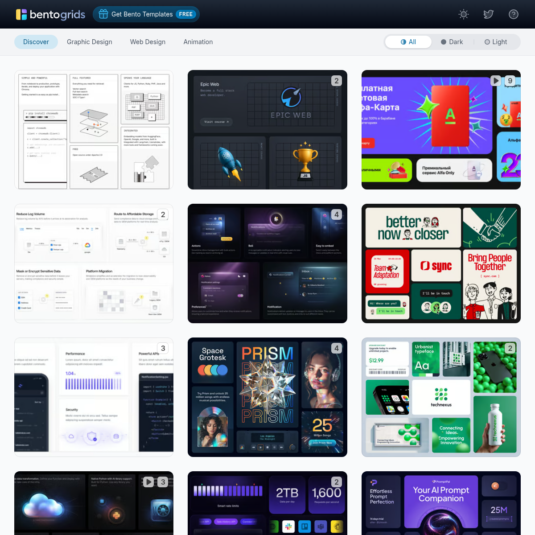This screenshot has height=535, width=535.
Task: Open the Alfa card colorful bento thumbnail
Action: 441,130
